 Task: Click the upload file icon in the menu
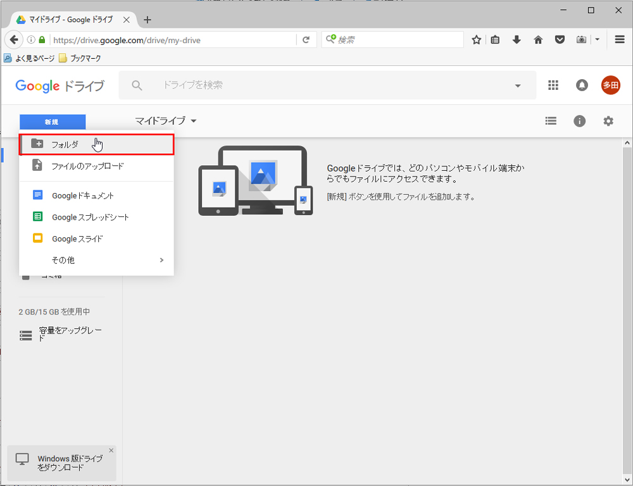[x=37, y=165]
